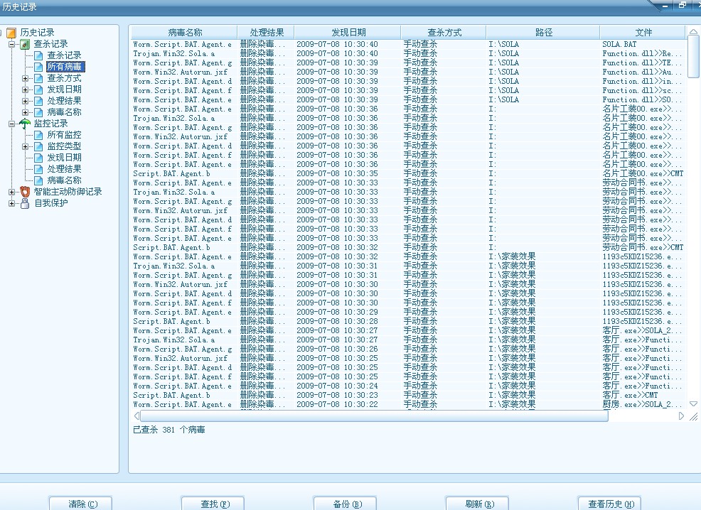
Task: Click the horizontal scrollbar right arrow
Action: [681, 416]
